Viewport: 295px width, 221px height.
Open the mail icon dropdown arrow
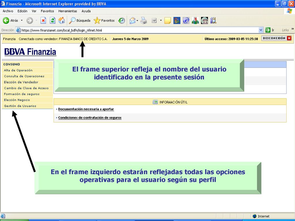click(137, 20)
